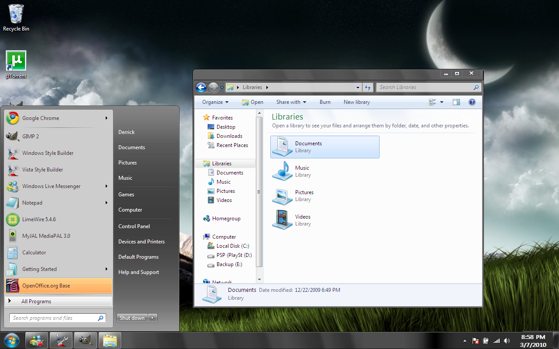Open GIMP from the taskbar
The image size is (559, 349).
pyautogui.click(x=86, y=340)
